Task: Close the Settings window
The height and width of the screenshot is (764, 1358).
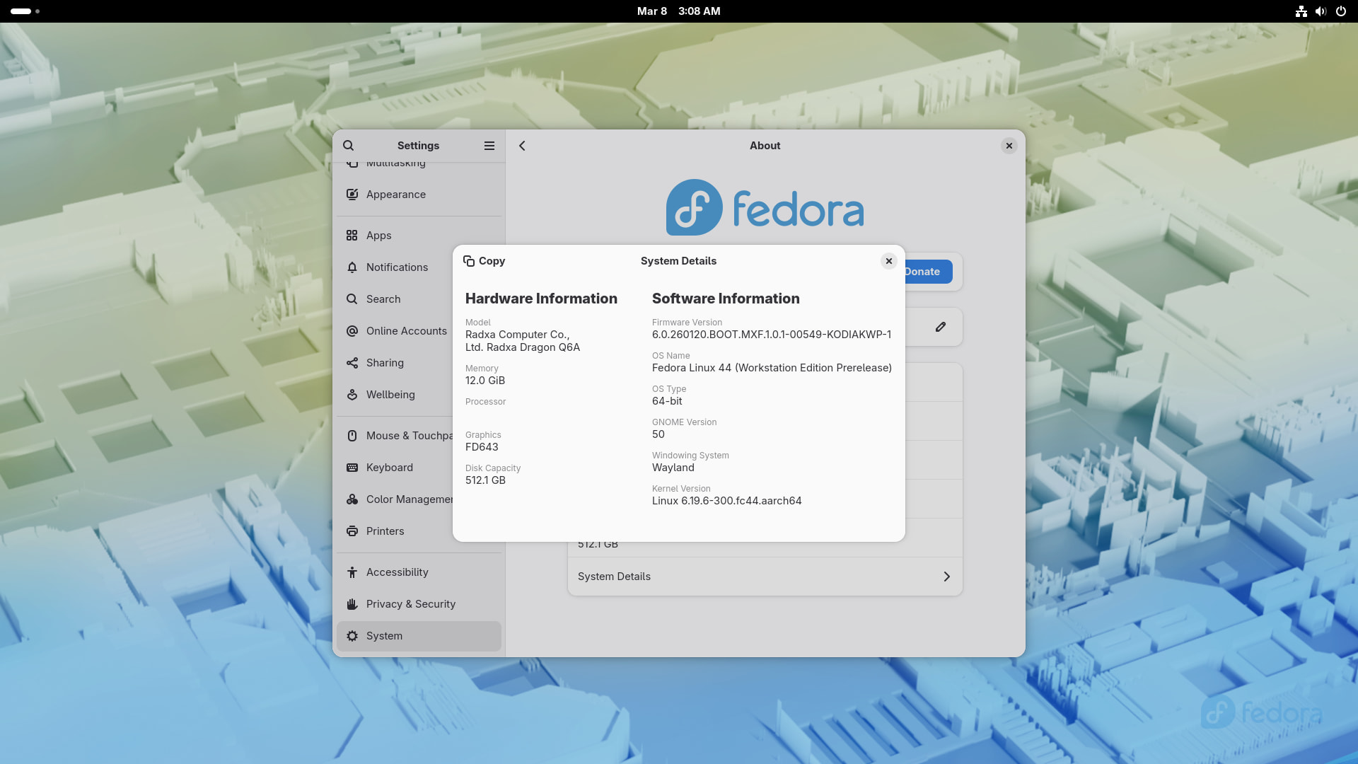Action: coord(1009,146)
